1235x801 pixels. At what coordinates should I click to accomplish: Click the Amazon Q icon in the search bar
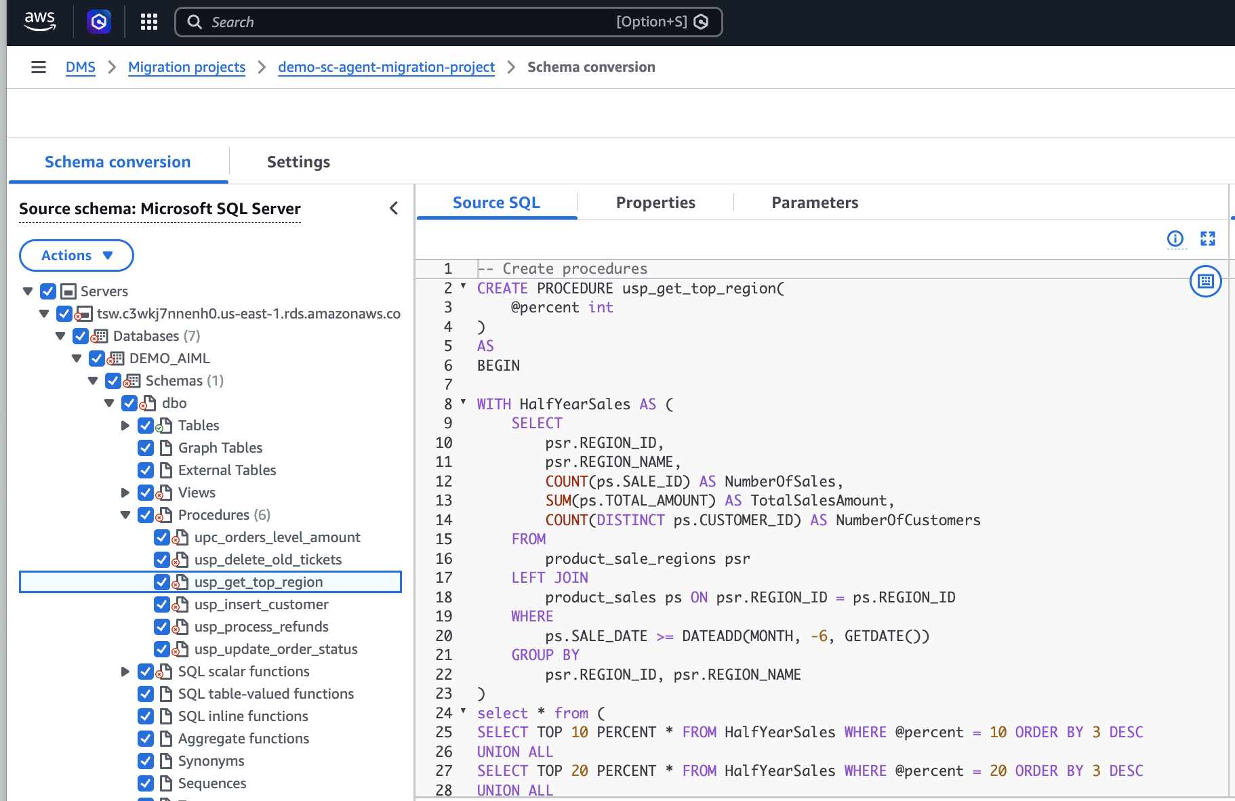[x=702, y=22]
